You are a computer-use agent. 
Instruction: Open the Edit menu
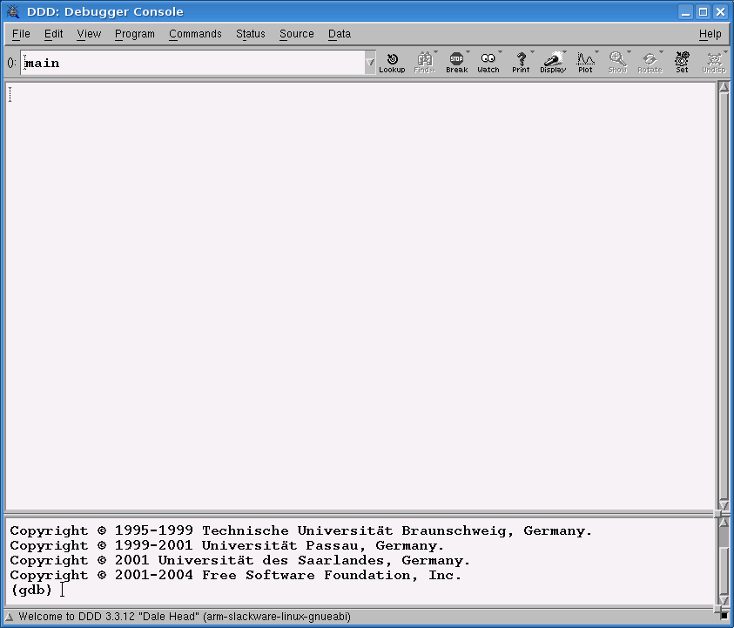point(53,34)
